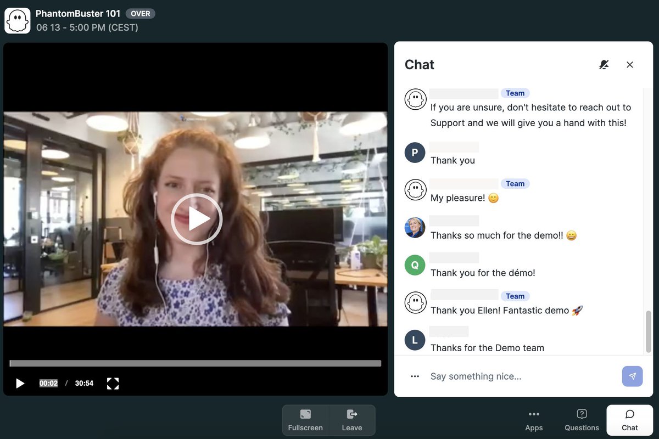The width and height of the screenshot is (659, 439).
Task: Send the chat message with arrow button
Action: pyautogui.click(x=632, y=376)
